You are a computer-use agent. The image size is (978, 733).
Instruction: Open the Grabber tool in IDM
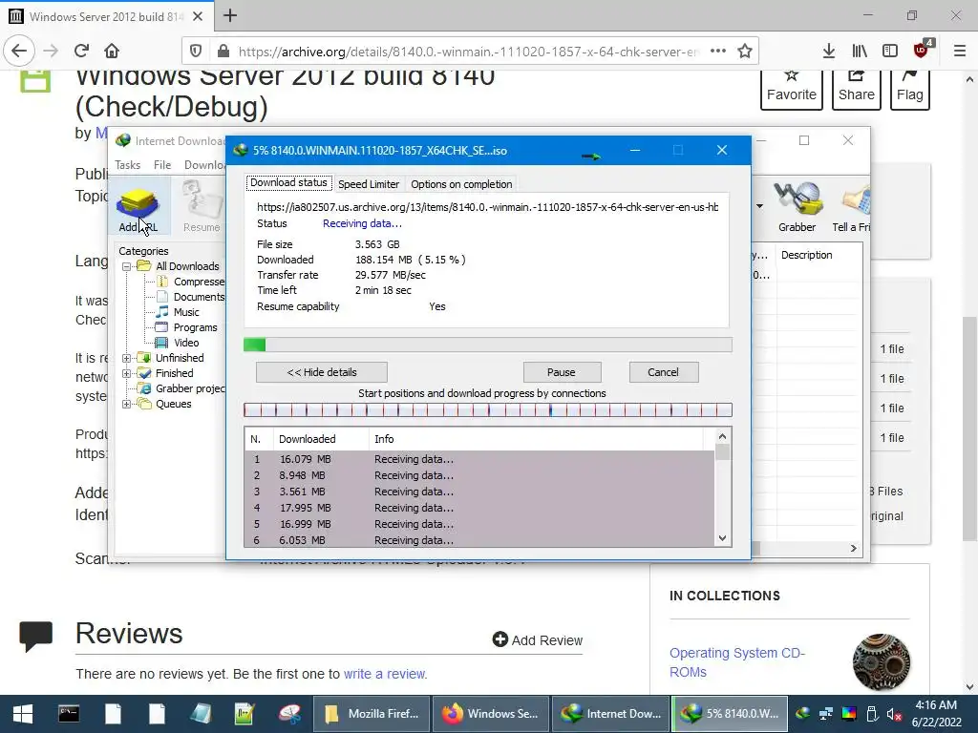coord(797,207)
